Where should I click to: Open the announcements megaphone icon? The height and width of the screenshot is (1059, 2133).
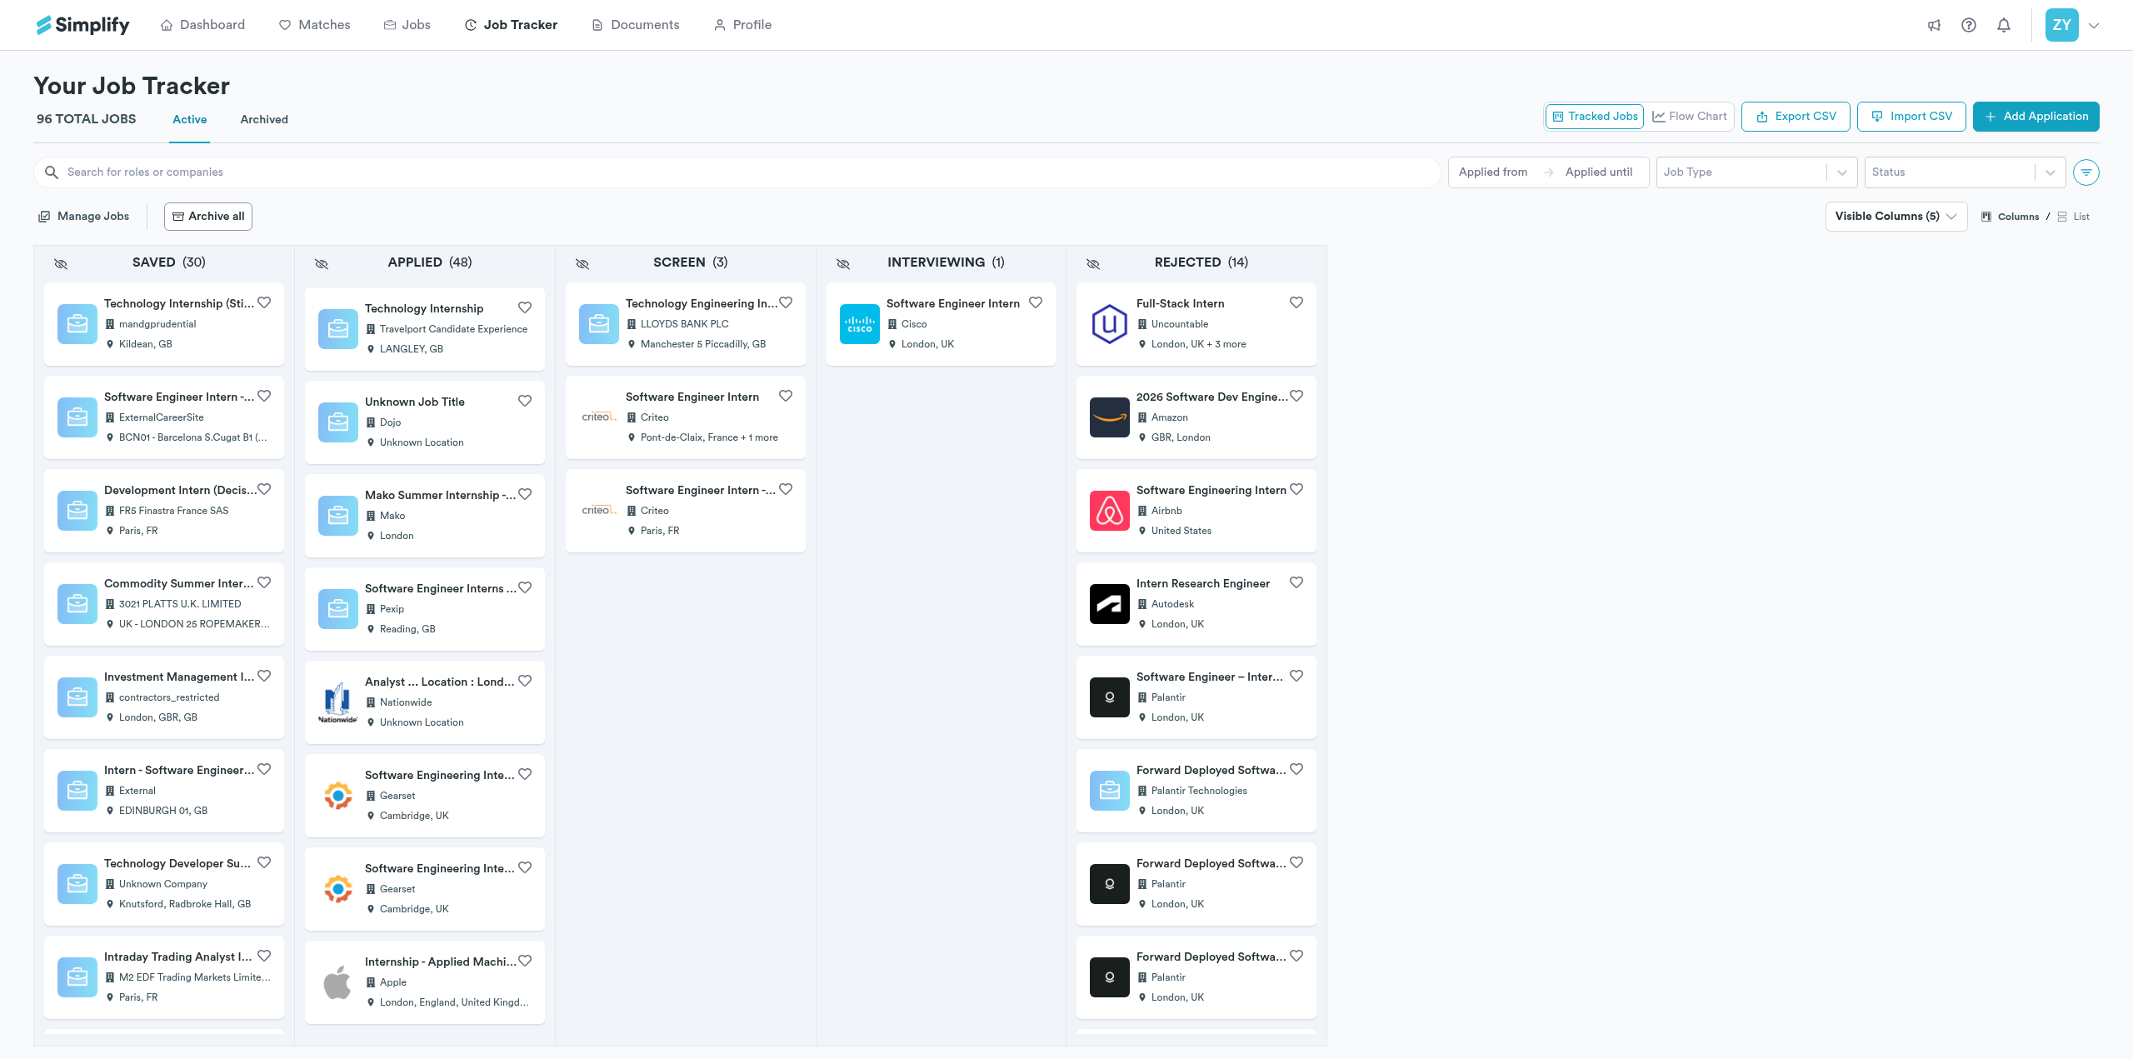(1934, 25)
